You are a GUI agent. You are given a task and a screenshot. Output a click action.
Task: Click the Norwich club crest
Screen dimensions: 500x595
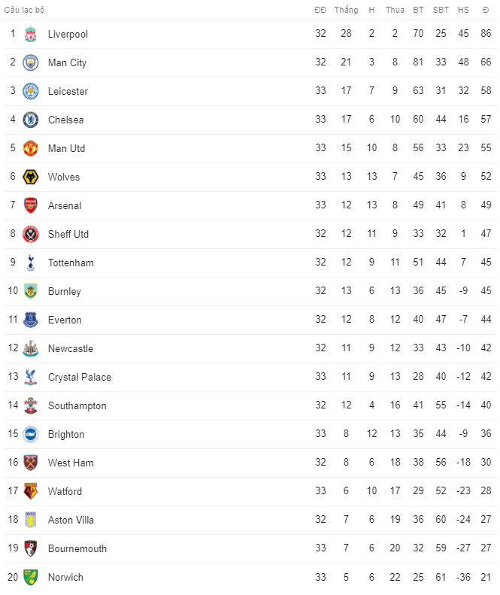click(31, 577)
